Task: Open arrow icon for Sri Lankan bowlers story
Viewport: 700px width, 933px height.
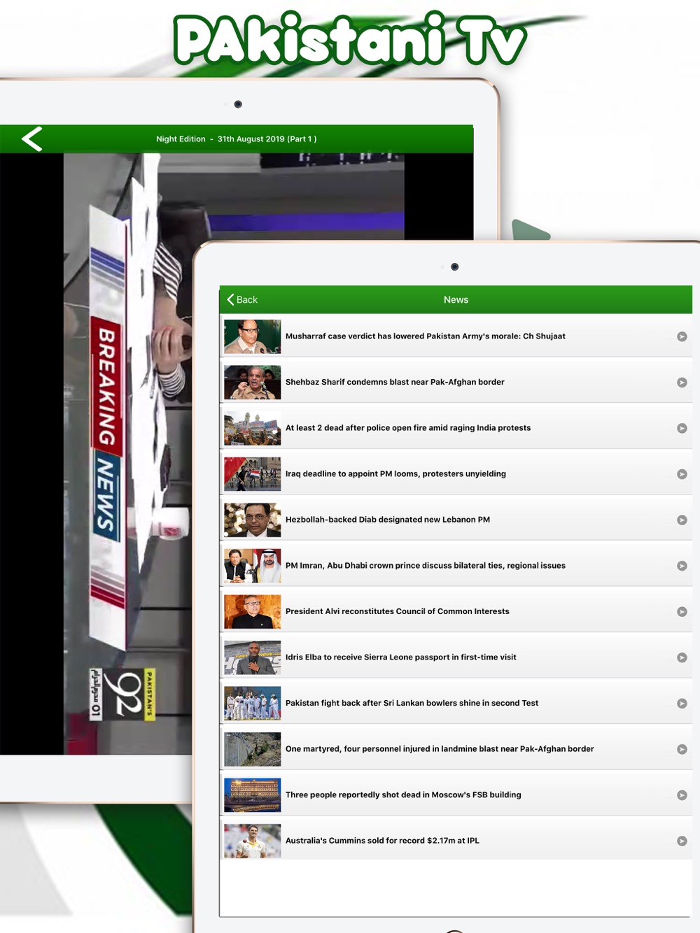Action: coord(682,704)
